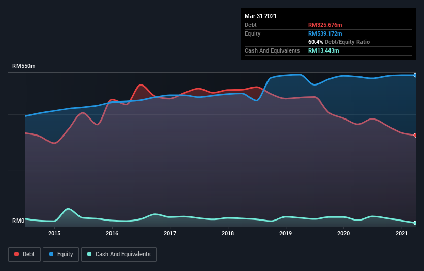Click the Cash And Equivalents tooltip label
The height and width of the screenshot is (271, 424).
(272, 50)
